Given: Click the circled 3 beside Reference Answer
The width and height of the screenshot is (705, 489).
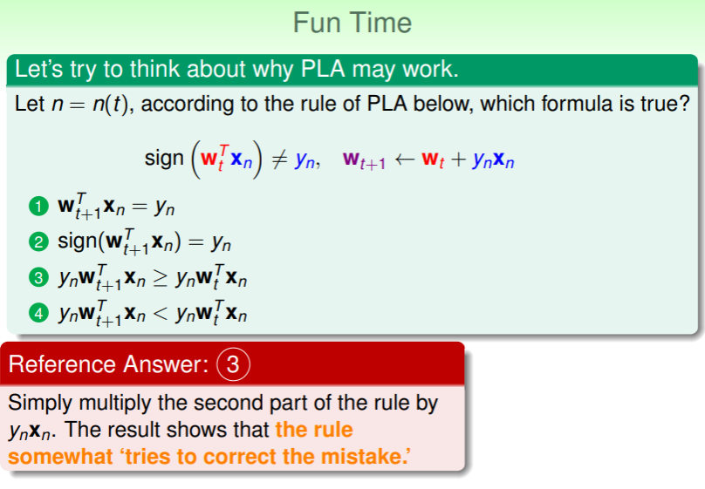Looking at the screenshot, I should tap(233, 363).
